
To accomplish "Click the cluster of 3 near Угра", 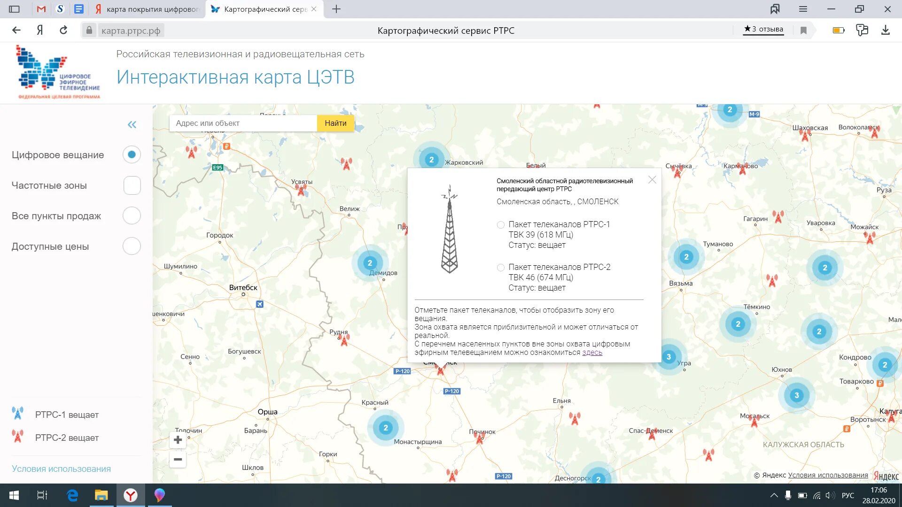I will pyautogui.click(x=669, y=357).
